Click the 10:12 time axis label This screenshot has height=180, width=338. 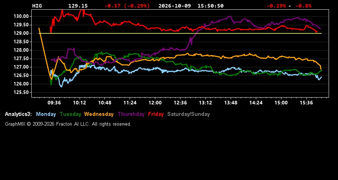[79, 103]
